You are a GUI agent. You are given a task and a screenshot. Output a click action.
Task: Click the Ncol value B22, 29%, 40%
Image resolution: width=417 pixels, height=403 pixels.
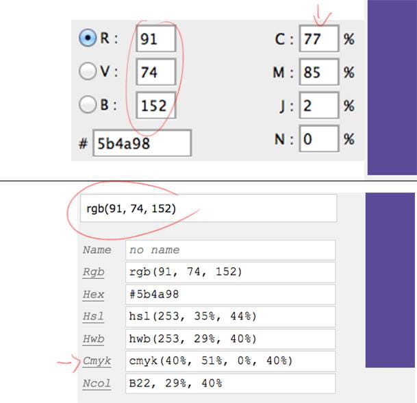coord(231,384)
